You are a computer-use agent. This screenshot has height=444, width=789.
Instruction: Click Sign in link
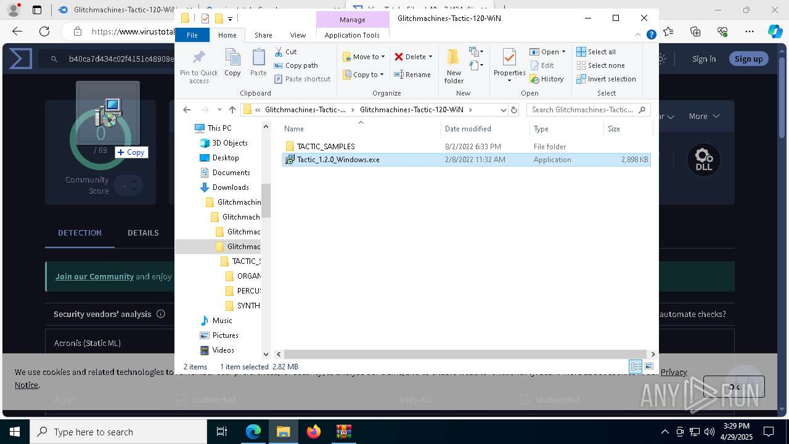point(704,59)
